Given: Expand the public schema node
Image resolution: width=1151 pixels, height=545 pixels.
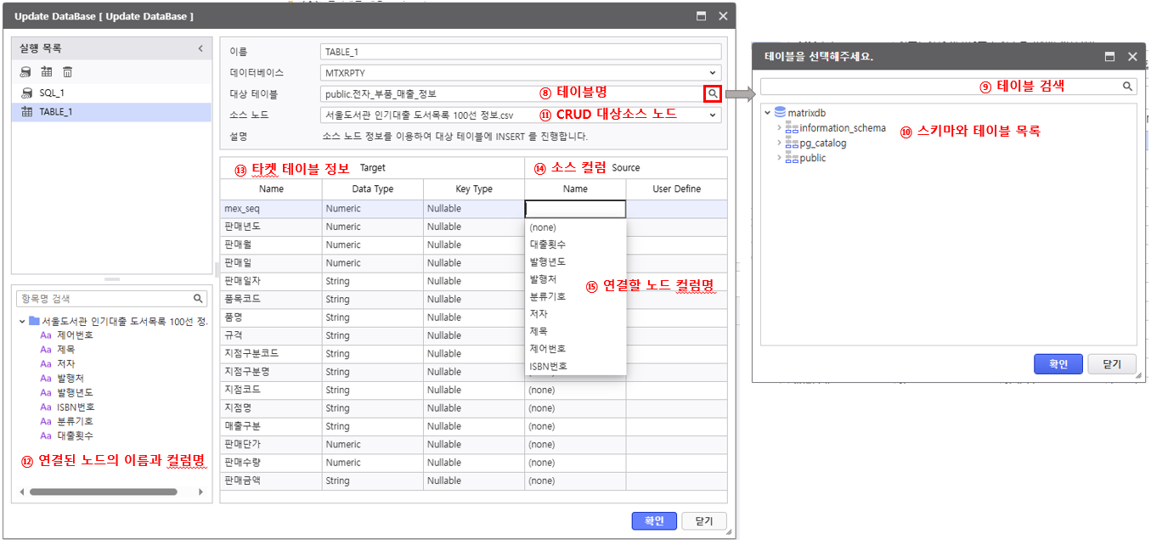Looking at the screenshot, I should (x=779, y=158).
